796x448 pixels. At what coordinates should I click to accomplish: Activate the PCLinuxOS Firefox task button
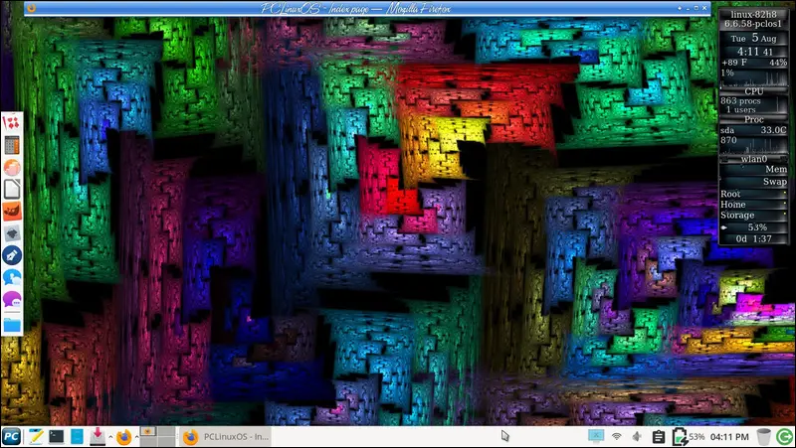226,437
